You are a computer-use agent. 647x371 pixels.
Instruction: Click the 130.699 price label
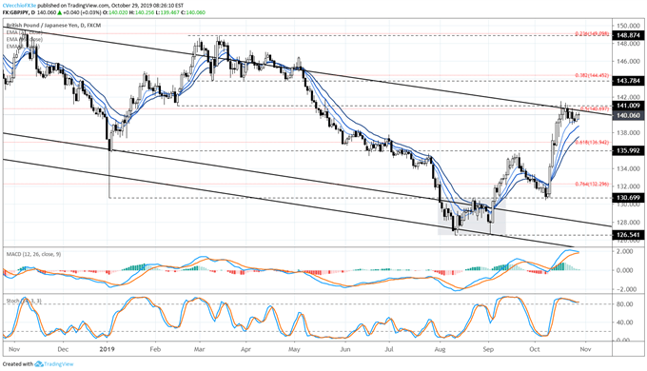pyautogui.click(x=628, y=198)
